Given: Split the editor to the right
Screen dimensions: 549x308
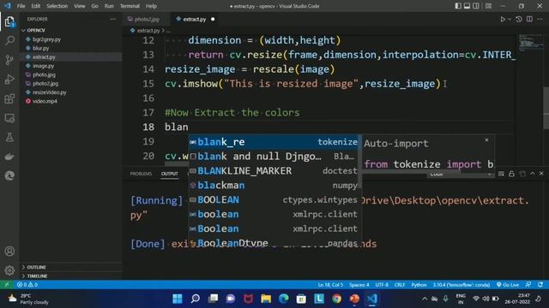Looking at the screenshot, I should (x=529, y=19).
